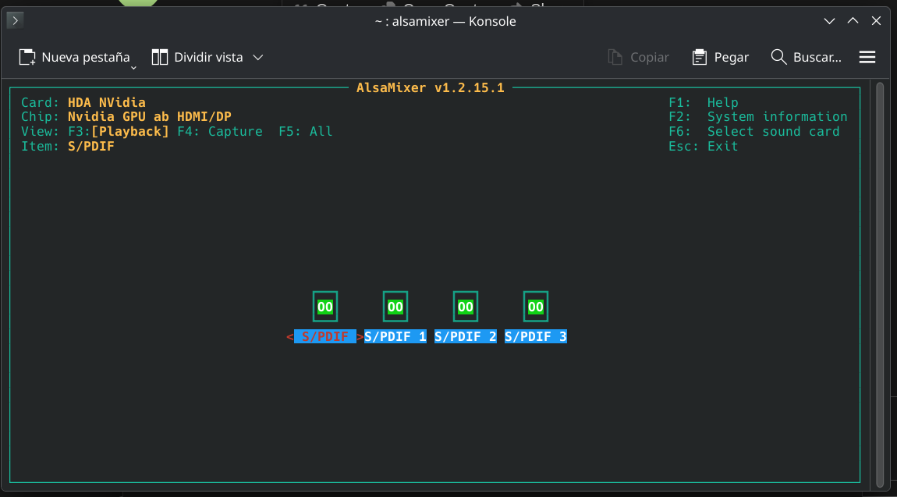Open the hamburger menu

click(867, 57)
